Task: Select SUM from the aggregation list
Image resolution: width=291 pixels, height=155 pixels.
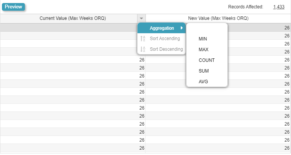Action: (203, 71)
